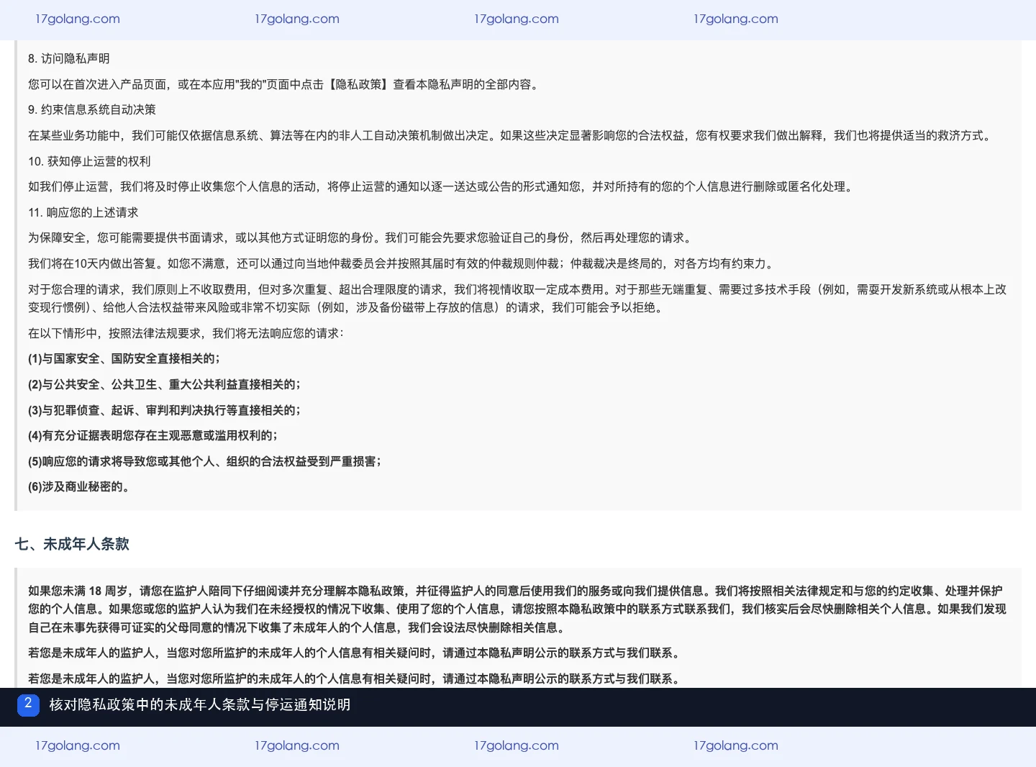Click list item (6) 涉及商业秘密的

(80, 486)
